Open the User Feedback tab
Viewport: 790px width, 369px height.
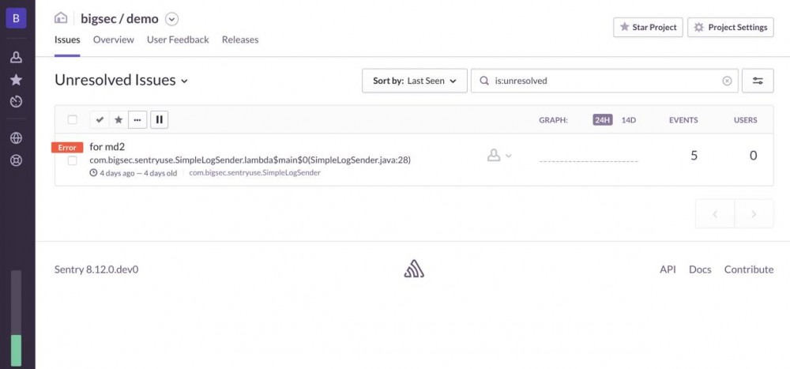pyautogui.click(x=178, y=40)
